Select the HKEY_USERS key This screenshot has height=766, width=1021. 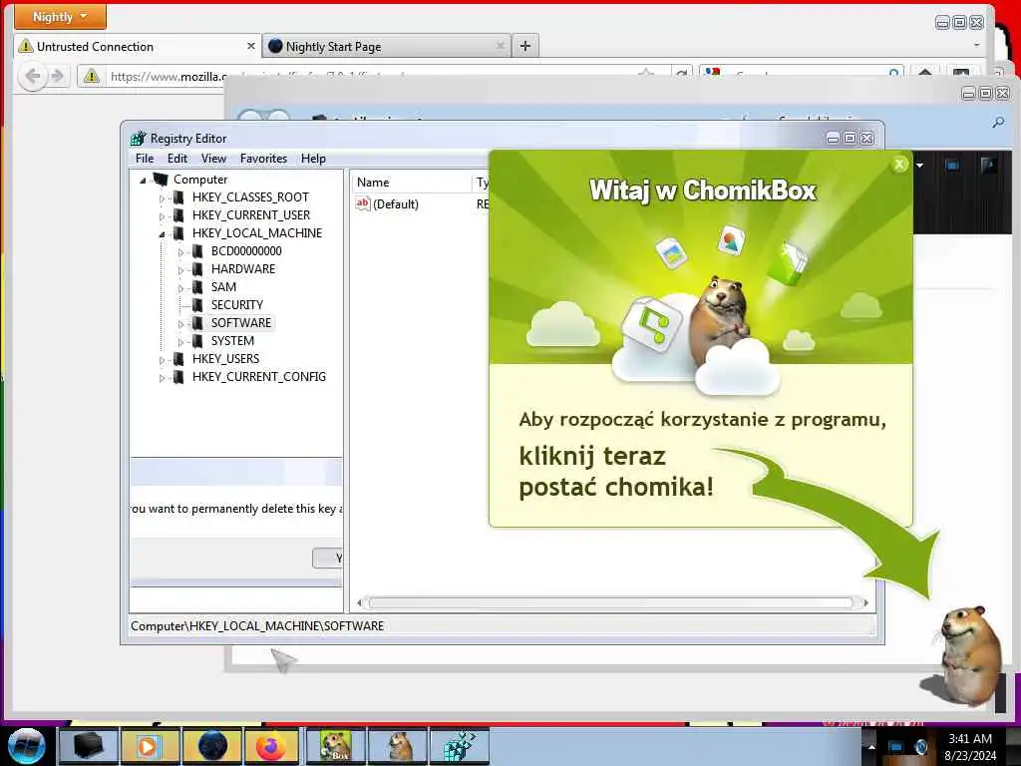point(225,358)
